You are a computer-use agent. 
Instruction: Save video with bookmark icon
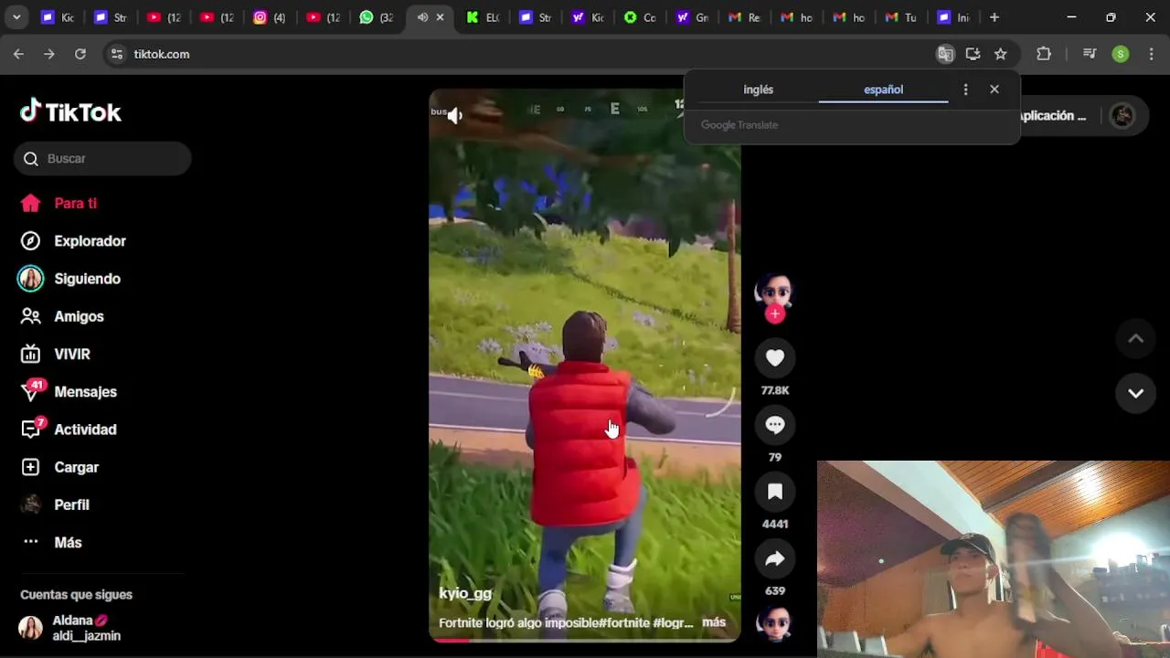point(775,492)
